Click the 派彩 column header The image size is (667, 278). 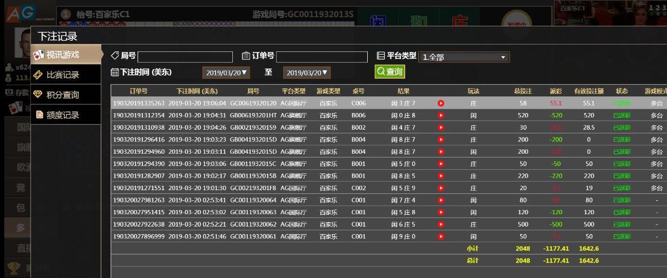(556, 91)
